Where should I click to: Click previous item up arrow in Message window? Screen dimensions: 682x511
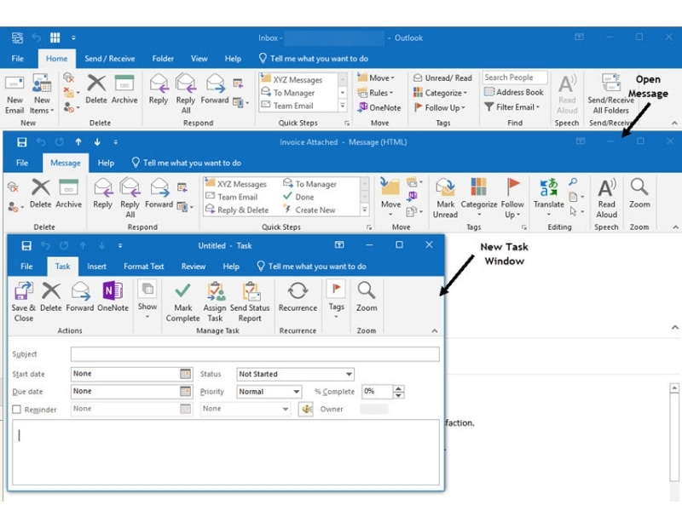pyautogui.click(x=78, y=141)
